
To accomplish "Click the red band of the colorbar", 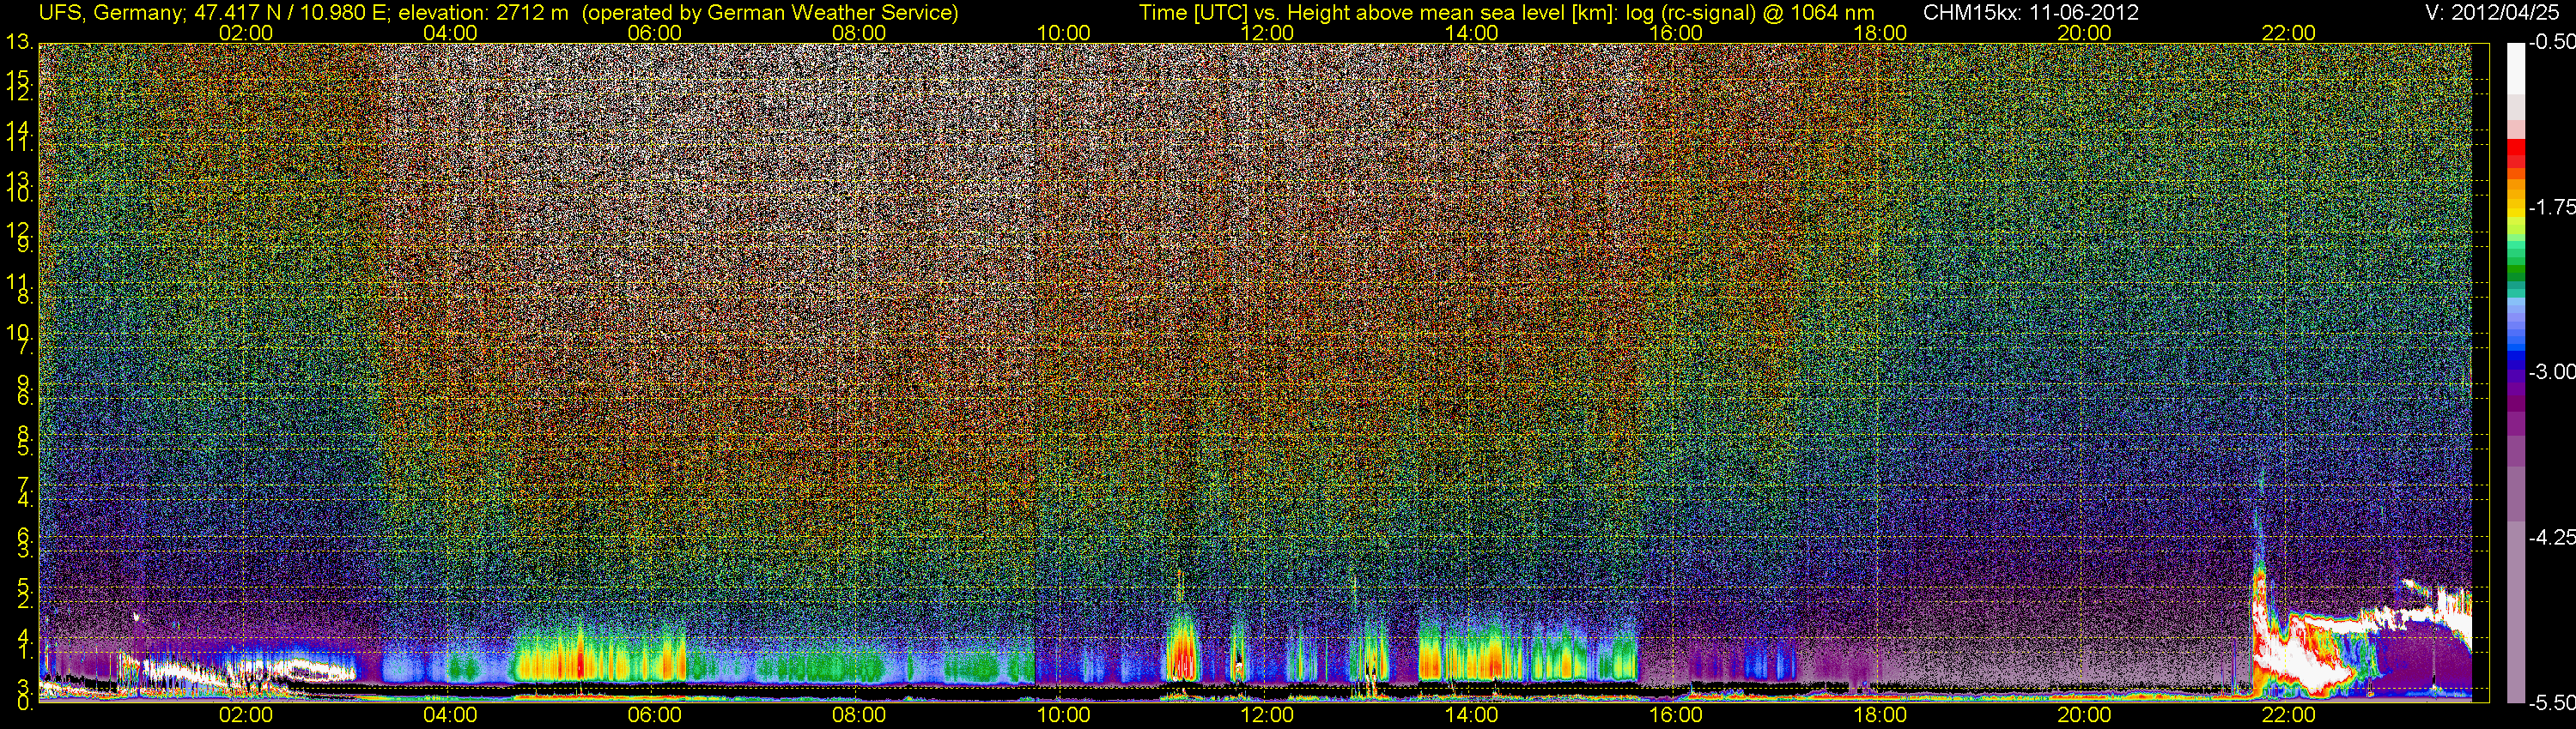I will (2516, 152).
